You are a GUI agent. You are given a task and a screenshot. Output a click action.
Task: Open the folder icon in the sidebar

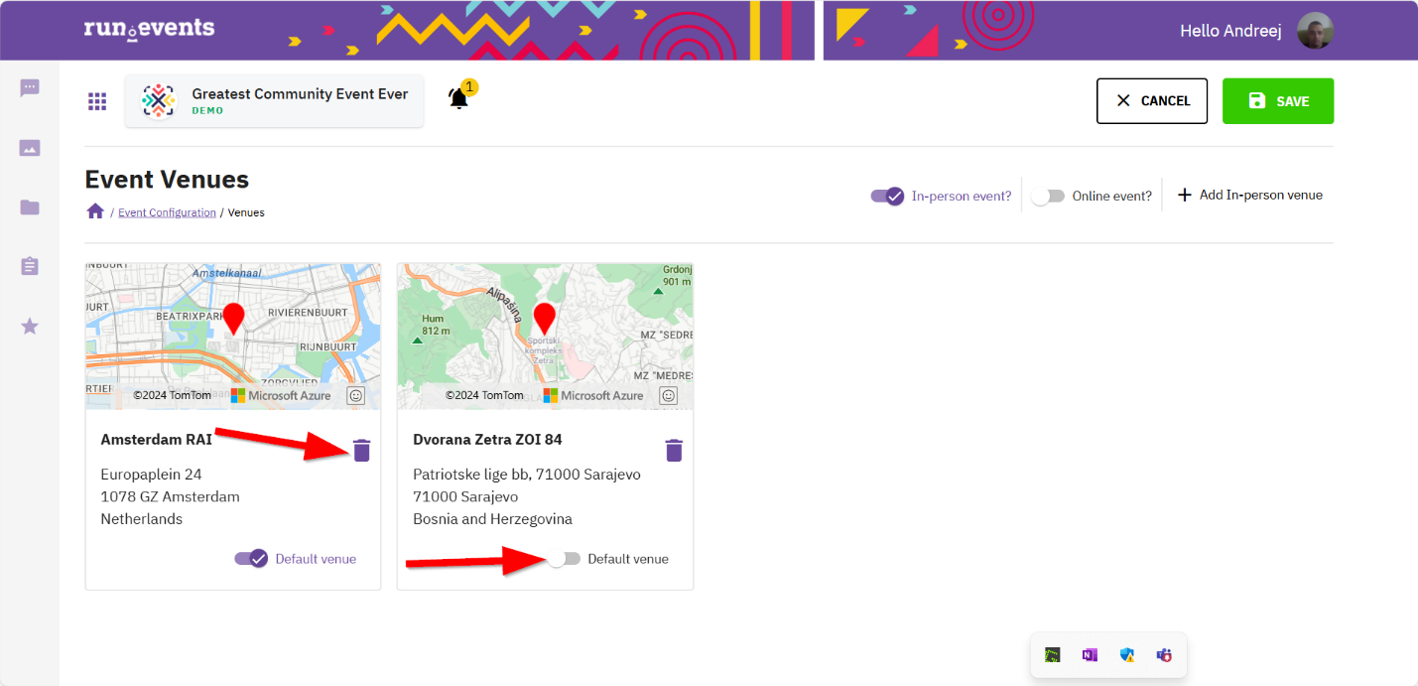tap(30, 207)
